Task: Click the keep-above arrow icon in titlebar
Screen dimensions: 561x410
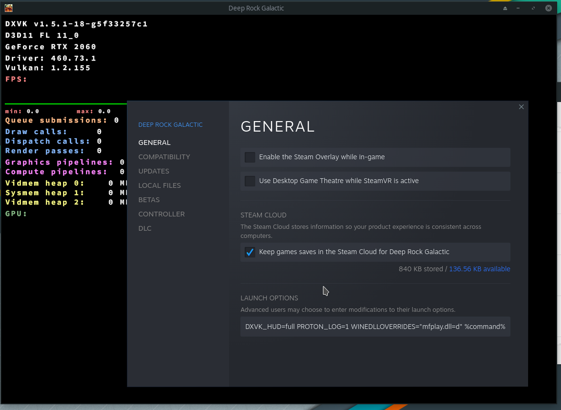Action: pos(505,8)
